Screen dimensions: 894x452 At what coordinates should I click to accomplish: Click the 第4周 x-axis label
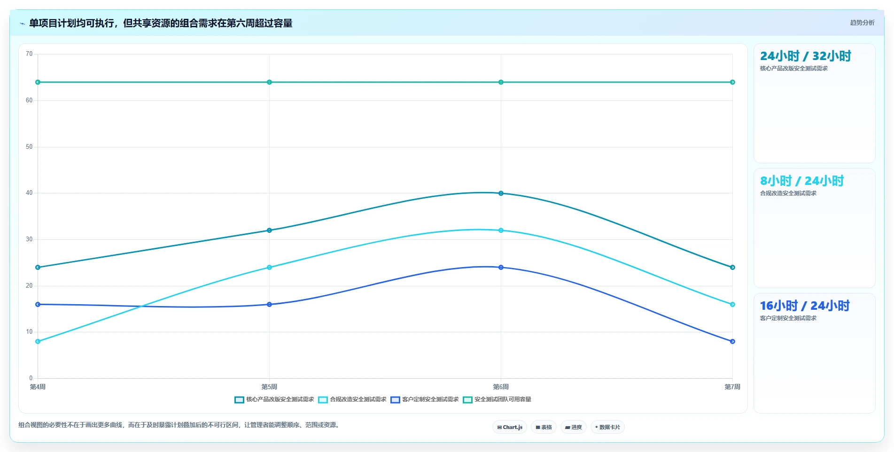coord(38,387)
